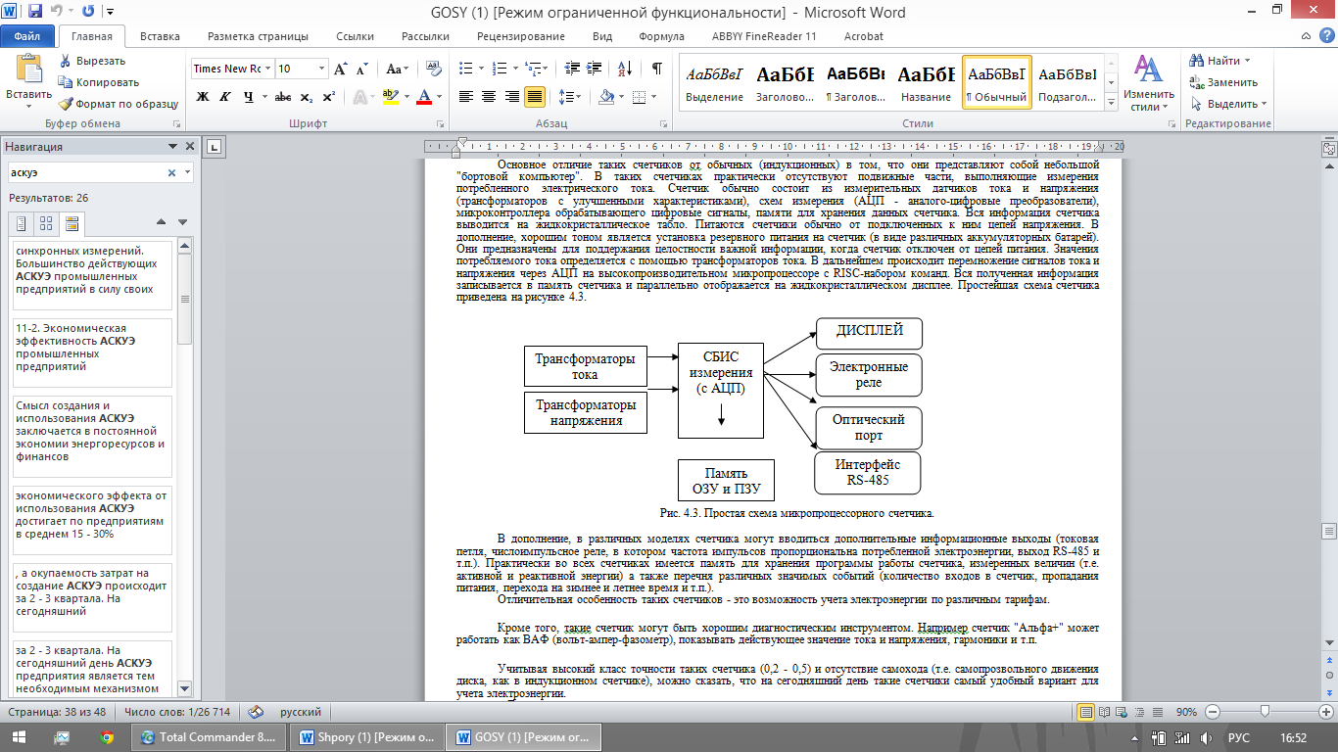
Task: Apply the Заголово... heading 1 style
Action: coord(785,81)
